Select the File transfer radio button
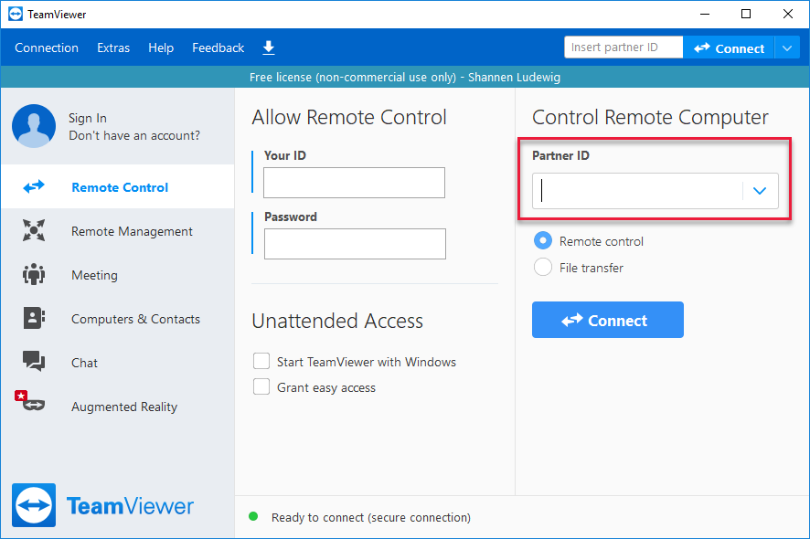810x539 pixels. [x=543, y=267]
